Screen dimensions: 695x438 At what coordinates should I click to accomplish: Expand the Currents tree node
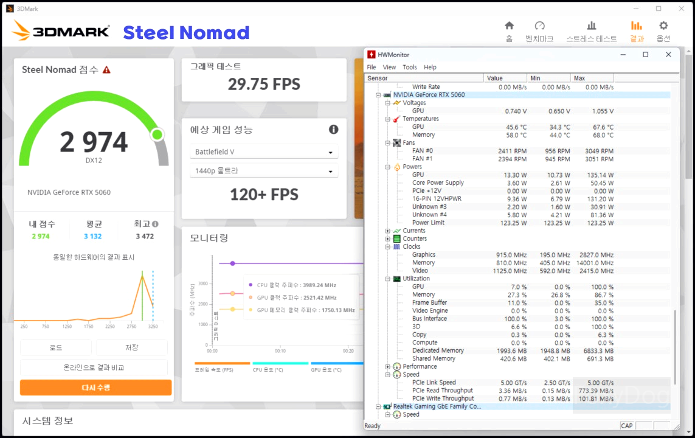point(387,231)
